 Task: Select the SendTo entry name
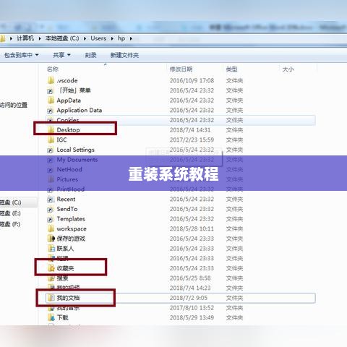(67, 209)
